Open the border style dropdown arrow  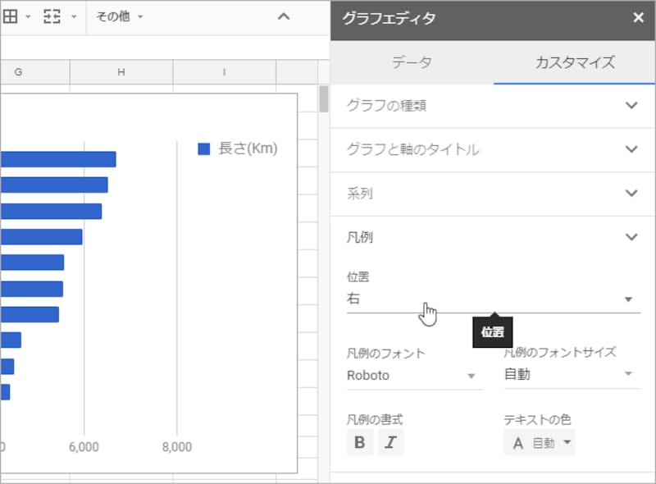tap(27, 17)
